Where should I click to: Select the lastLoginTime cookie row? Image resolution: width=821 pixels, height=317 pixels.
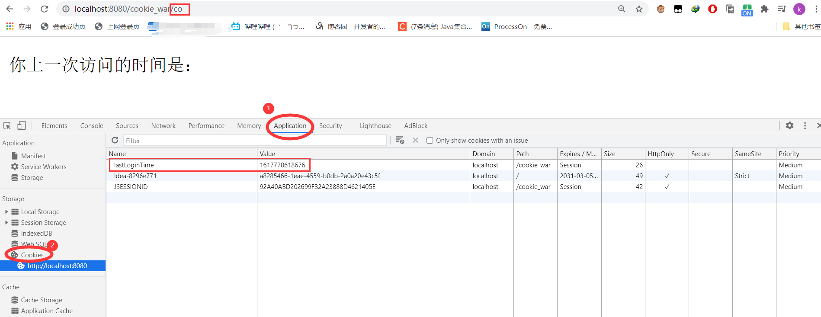click(x=464, y=165)
